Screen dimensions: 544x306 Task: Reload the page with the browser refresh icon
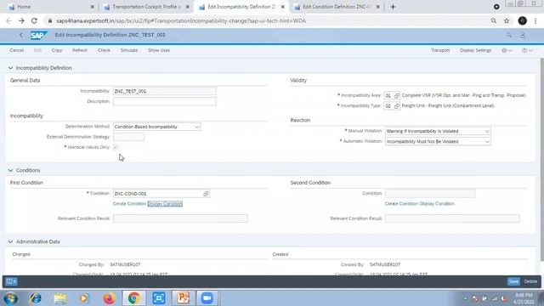pos(34,20)
